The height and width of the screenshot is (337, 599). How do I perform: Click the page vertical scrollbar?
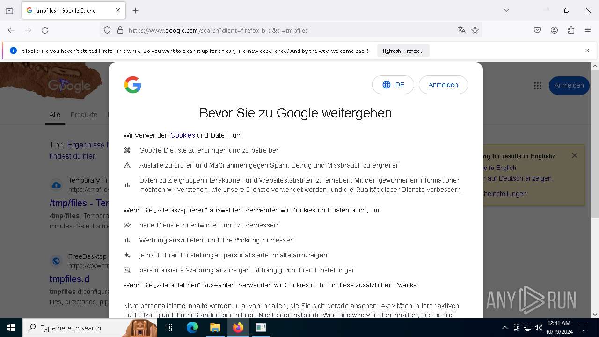[x=595, y=144]
